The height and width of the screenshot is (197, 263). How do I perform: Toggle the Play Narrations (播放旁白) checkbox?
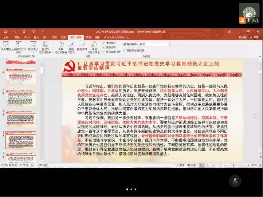(x=104, y=43)
